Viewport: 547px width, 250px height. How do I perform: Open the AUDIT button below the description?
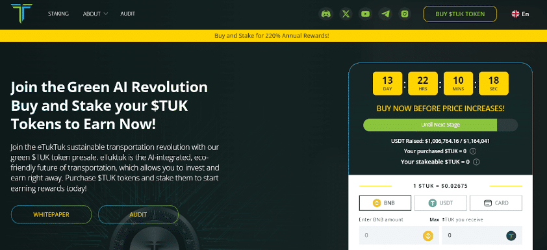138,214
